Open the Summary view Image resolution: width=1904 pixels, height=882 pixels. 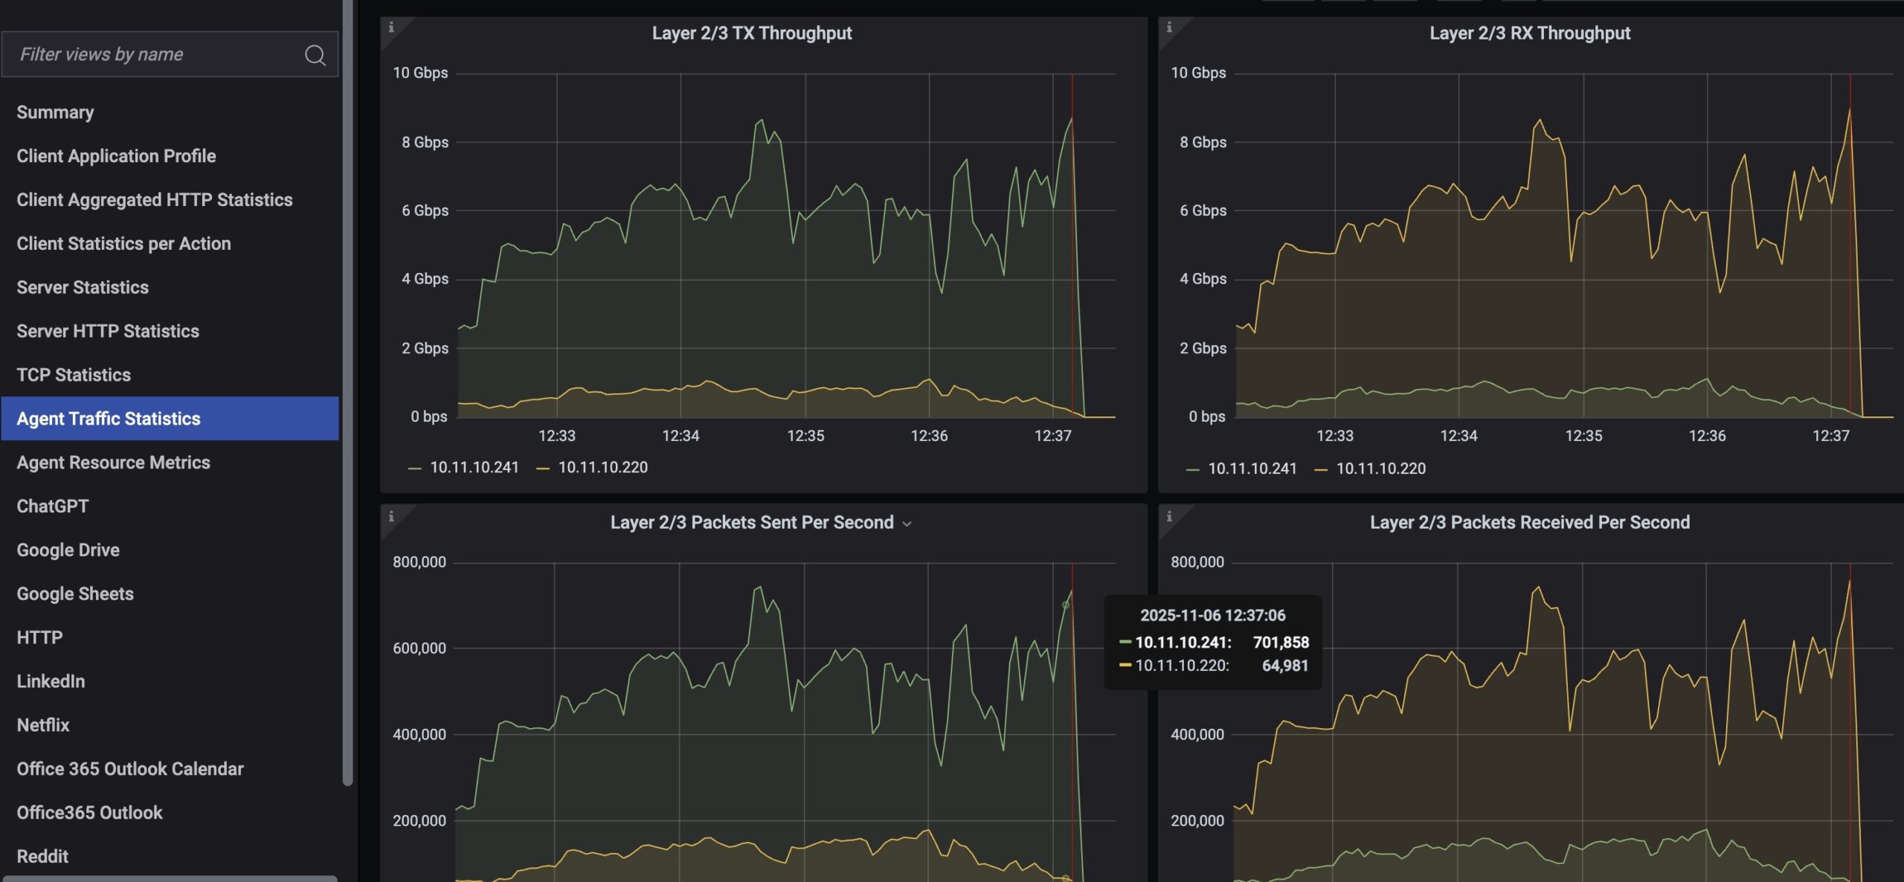tap(55, 112)
